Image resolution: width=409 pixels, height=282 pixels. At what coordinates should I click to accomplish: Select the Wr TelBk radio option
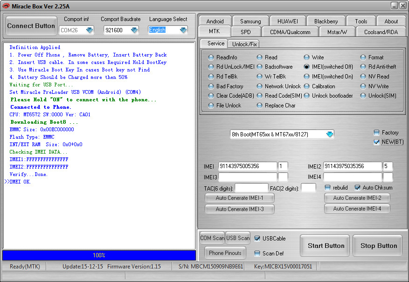(271, 77)
